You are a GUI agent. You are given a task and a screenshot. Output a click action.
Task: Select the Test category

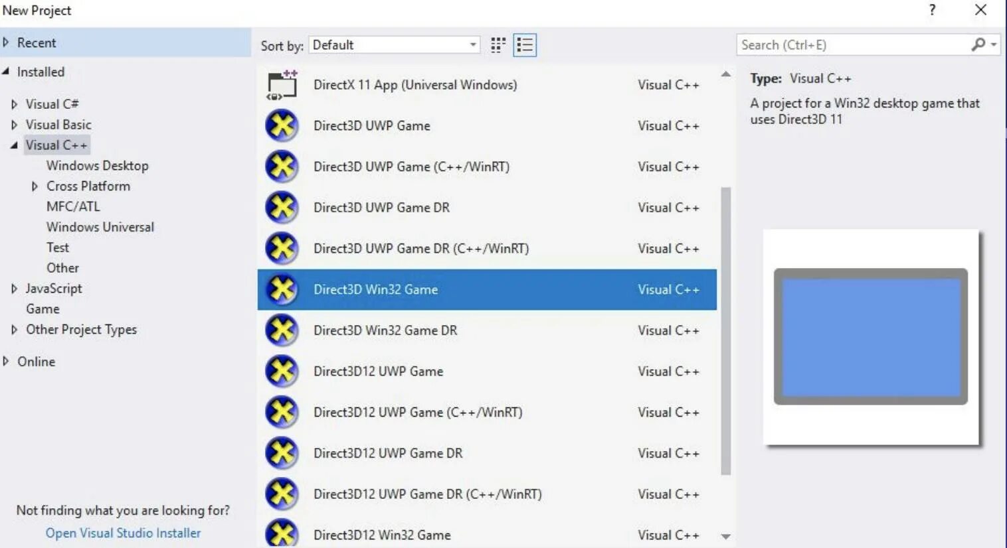[58, 247]
